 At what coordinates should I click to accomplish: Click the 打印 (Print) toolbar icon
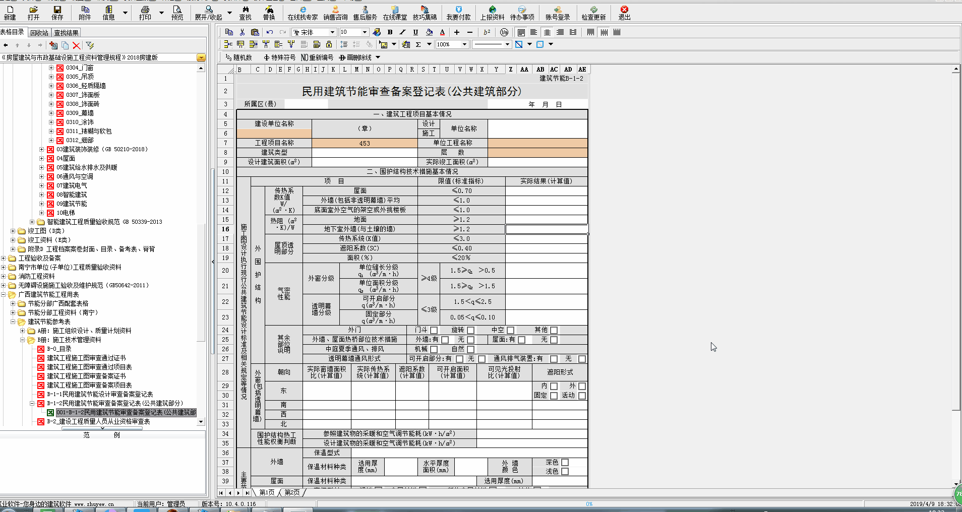[145, 14]
